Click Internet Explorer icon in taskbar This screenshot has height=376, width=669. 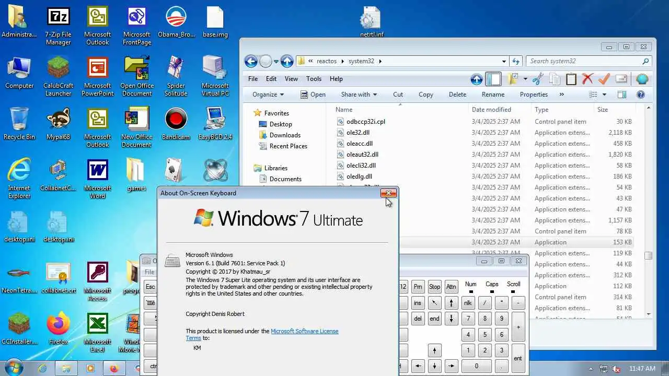point(42,368)
